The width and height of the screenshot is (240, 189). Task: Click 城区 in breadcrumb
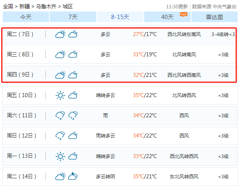68,7
